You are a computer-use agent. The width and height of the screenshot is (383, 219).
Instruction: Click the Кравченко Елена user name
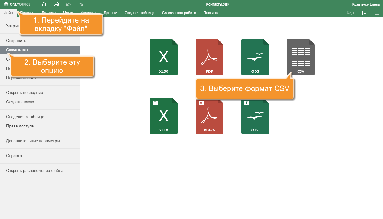point(366,4)
